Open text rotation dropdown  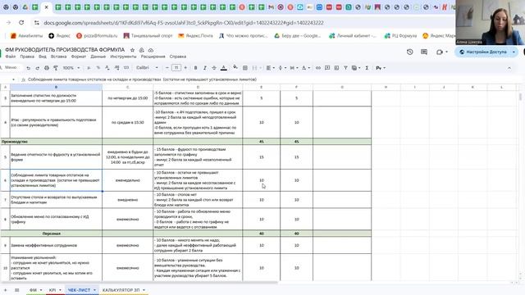305,68
